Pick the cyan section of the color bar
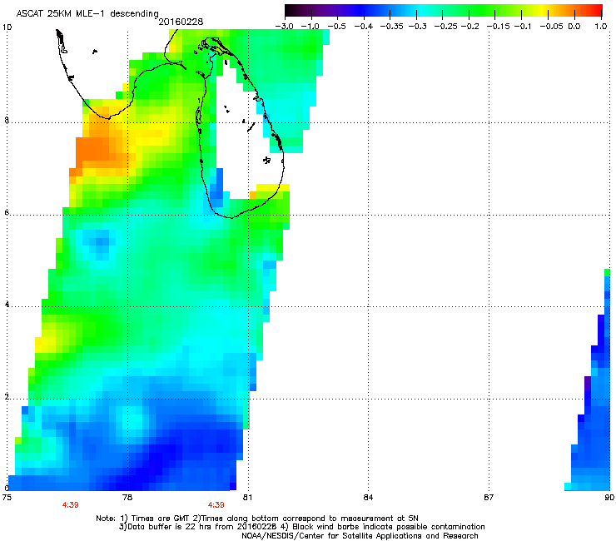The image size is (616, 541). (422, 10)
